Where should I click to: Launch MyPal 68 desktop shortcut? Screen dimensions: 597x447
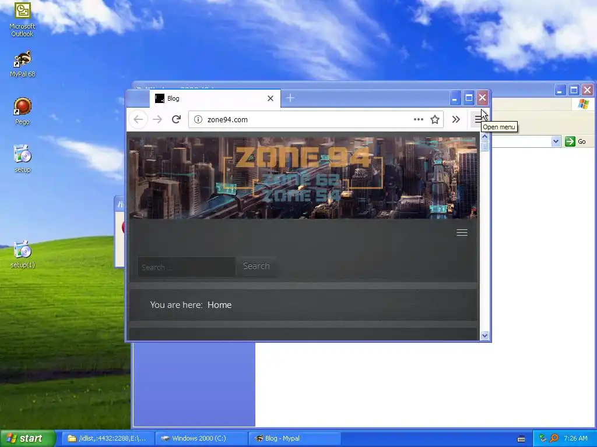pos(23,64)
